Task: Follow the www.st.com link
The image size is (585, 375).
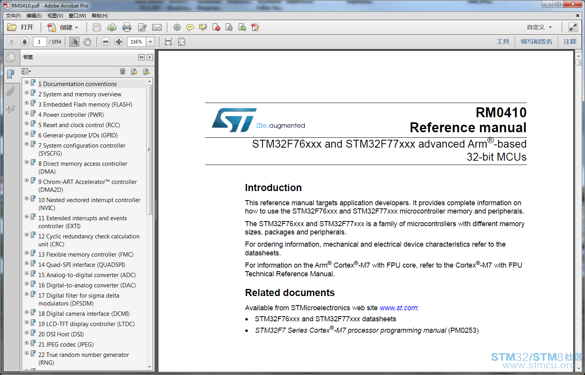Action: click(x=398, y=308)
